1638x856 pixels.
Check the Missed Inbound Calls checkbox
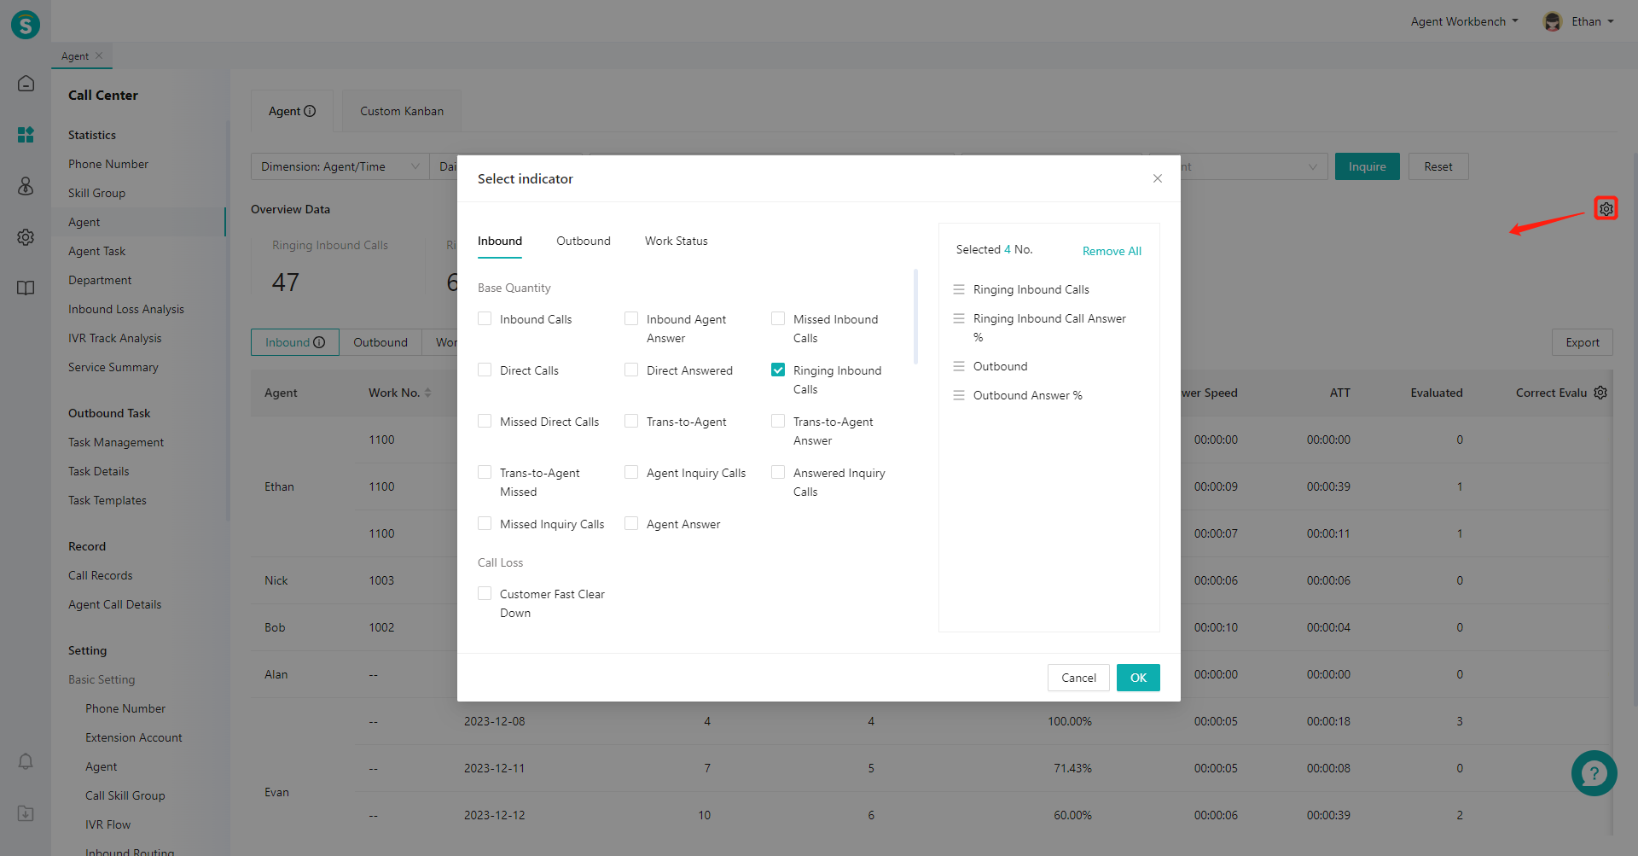coord(778,318)
